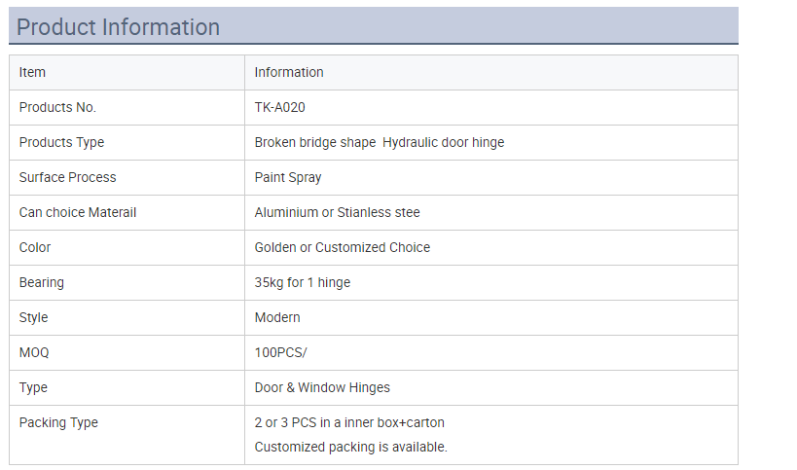Select the Packing Type label

[58, 422]
